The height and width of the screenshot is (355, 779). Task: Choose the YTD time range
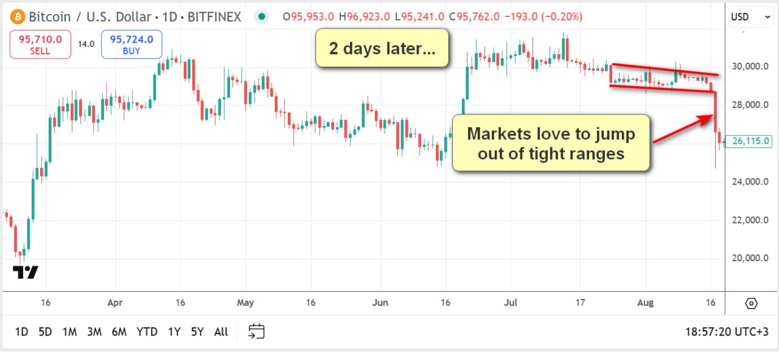tap(147, 332)
